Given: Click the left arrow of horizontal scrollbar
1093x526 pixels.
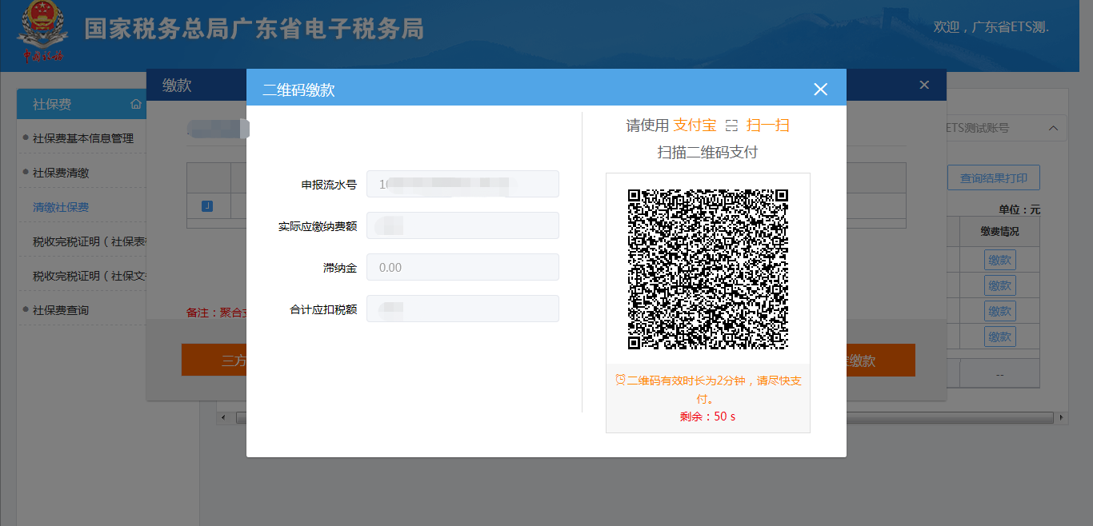Looking at the screenshot, I should (224, 418).
